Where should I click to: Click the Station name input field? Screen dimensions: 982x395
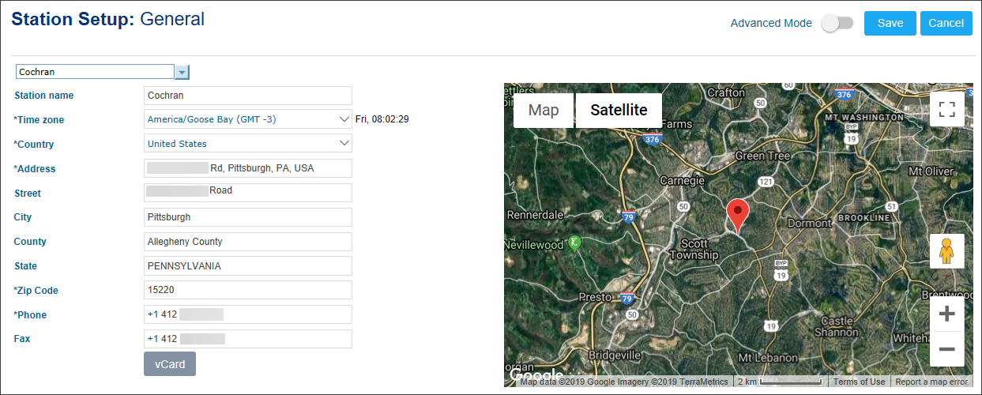[248, 96]
